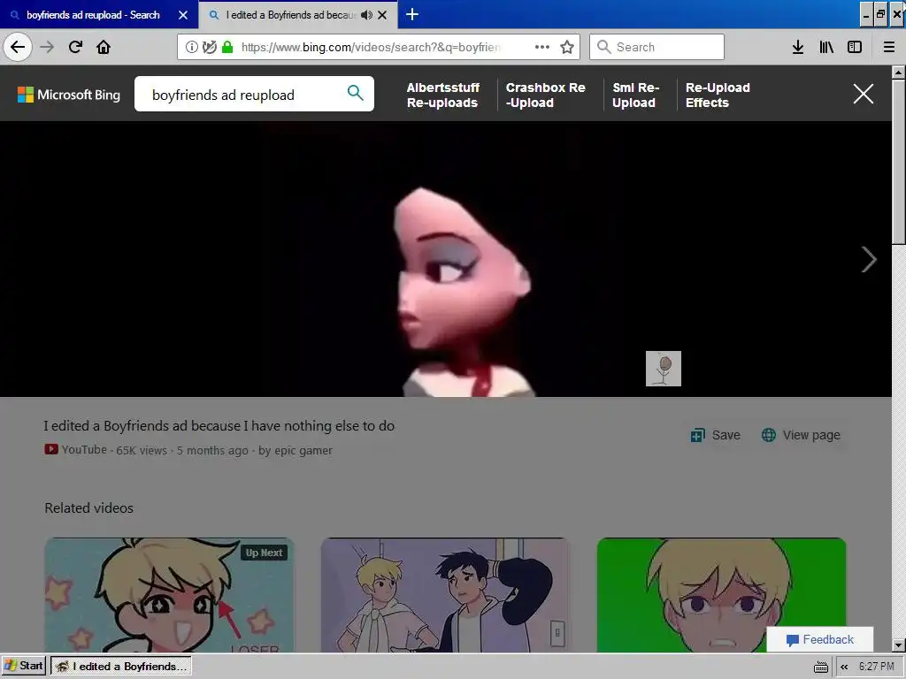The image size is (906, 679).
Task: Open the 'Up Next' related video thumbnail
Action: coord(169,595)
